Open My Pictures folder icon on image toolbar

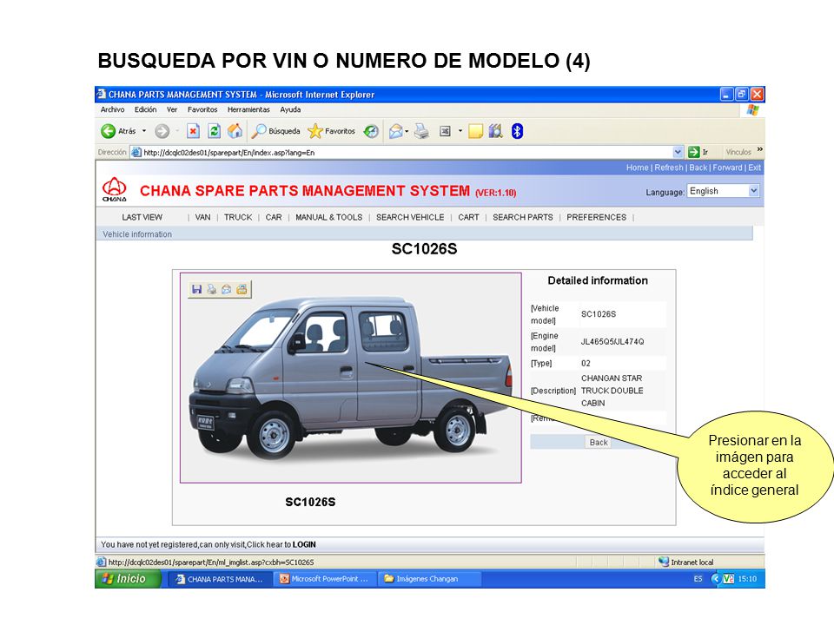click(x=242, y=289)
